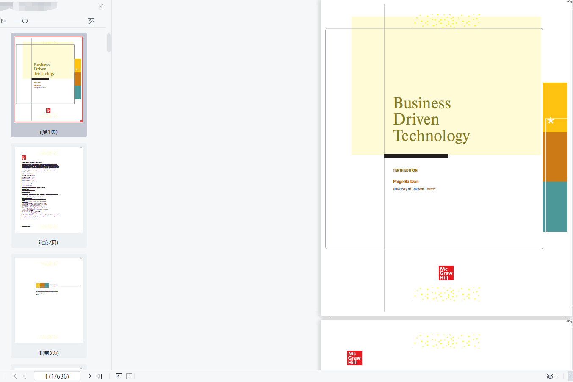Click the "TENTH EDITION" text
573x382 pixels.
click(x=405, y=170)
